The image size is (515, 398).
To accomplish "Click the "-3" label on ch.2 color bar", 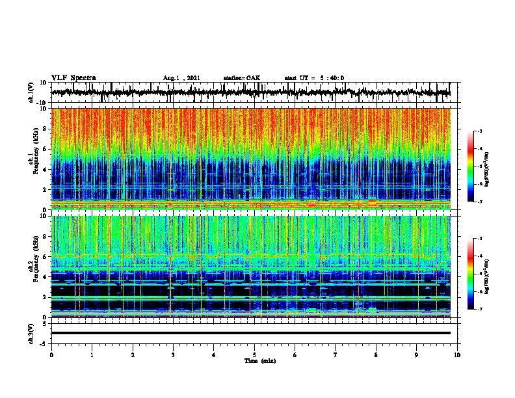I will tap(479, 239).
